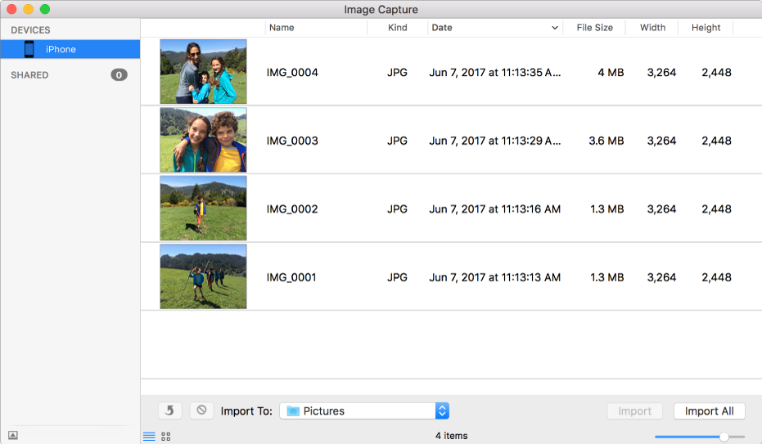The width and height of the screenshot is (762, 444).
Task: Click the Shared section count badge
Action: coord(119,75)
